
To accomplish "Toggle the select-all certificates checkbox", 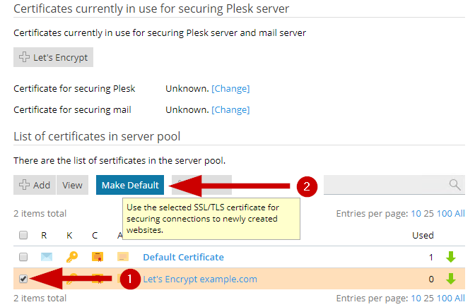I will (23, 235).
